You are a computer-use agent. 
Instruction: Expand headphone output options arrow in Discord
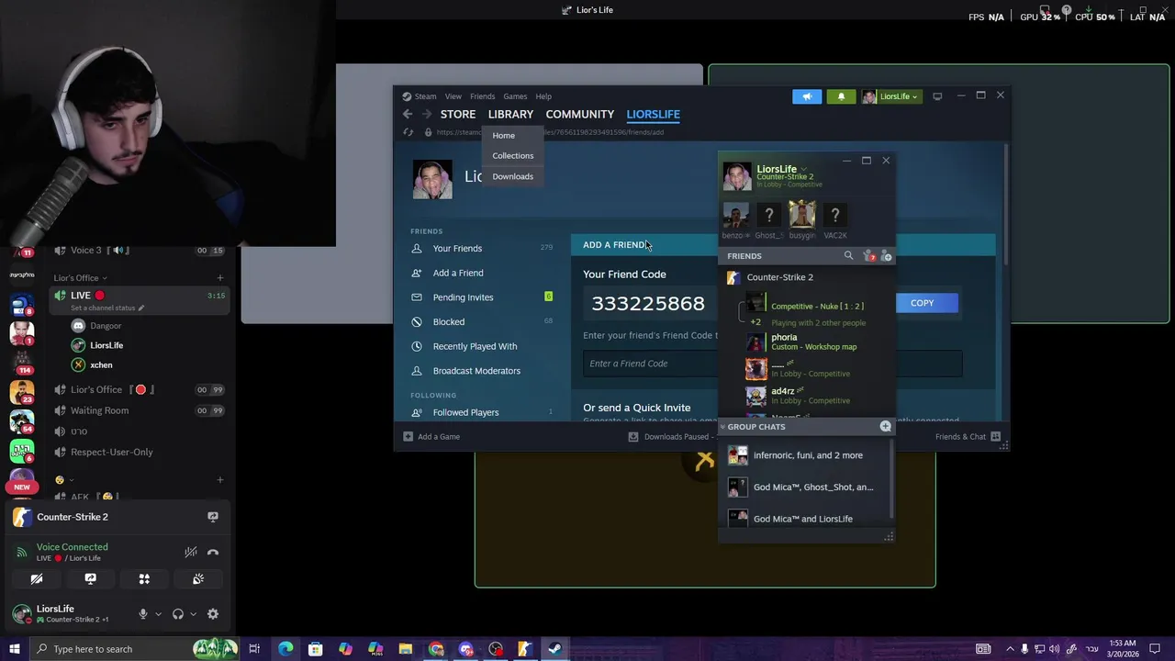coord(193,614)
